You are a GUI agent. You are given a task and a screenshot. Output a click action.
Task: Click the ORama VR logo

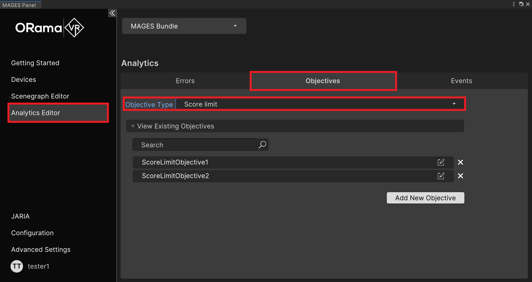click(x=49, y=28)
